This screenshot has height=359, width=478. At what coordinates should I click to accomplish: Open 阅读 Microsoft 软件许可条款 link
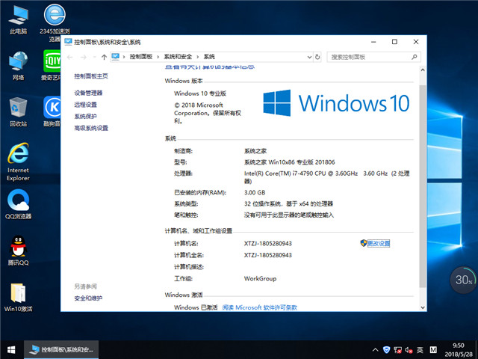click(x=260, y=307)
